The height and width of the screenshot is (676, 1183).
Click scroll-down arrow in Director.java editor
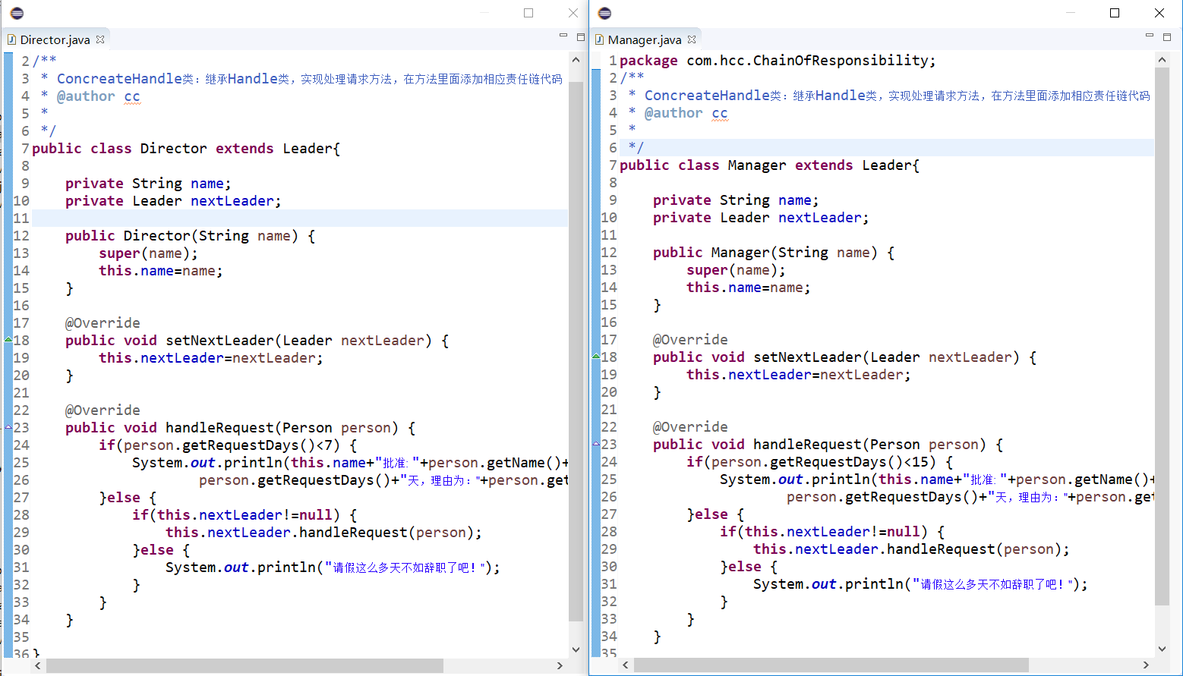click(x=576, y=649)
